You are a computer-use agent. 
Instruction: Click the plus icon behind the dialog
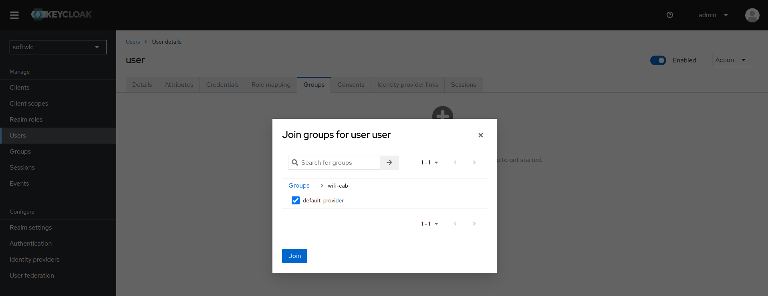pos(443,113)
